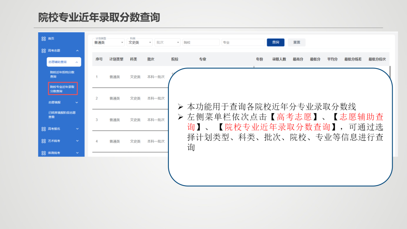Click the 院校 input field

[201, 42]
